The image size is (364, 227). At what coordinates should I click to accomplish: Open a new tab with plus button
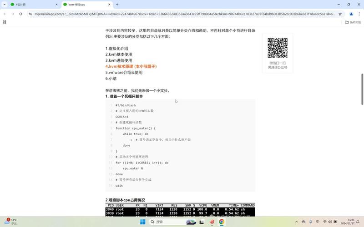(117, 5)
